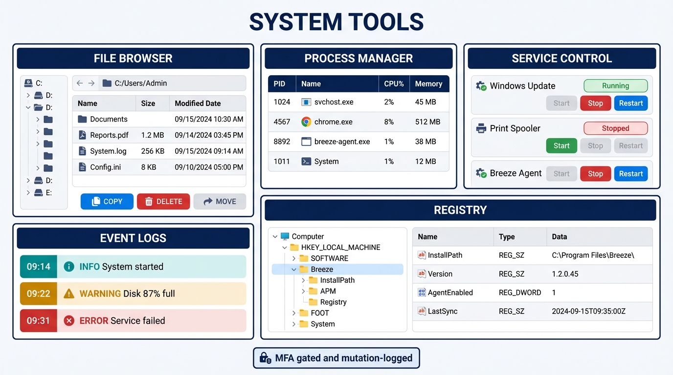This screenshot has width=673, height=375.
Task: Restart the Breeze Agent service
Action: point(631,173)
